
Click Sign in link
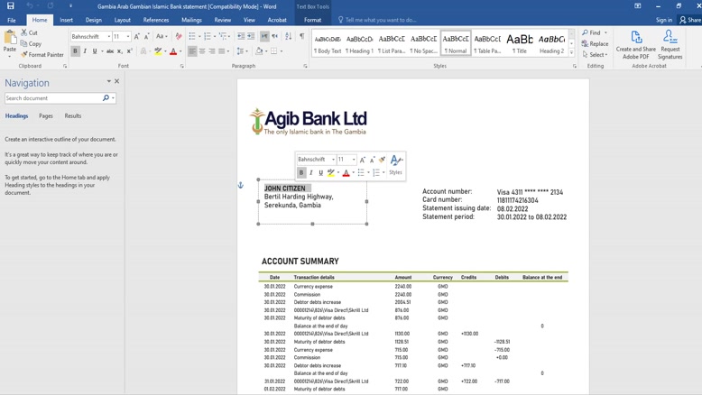point(664,20)
